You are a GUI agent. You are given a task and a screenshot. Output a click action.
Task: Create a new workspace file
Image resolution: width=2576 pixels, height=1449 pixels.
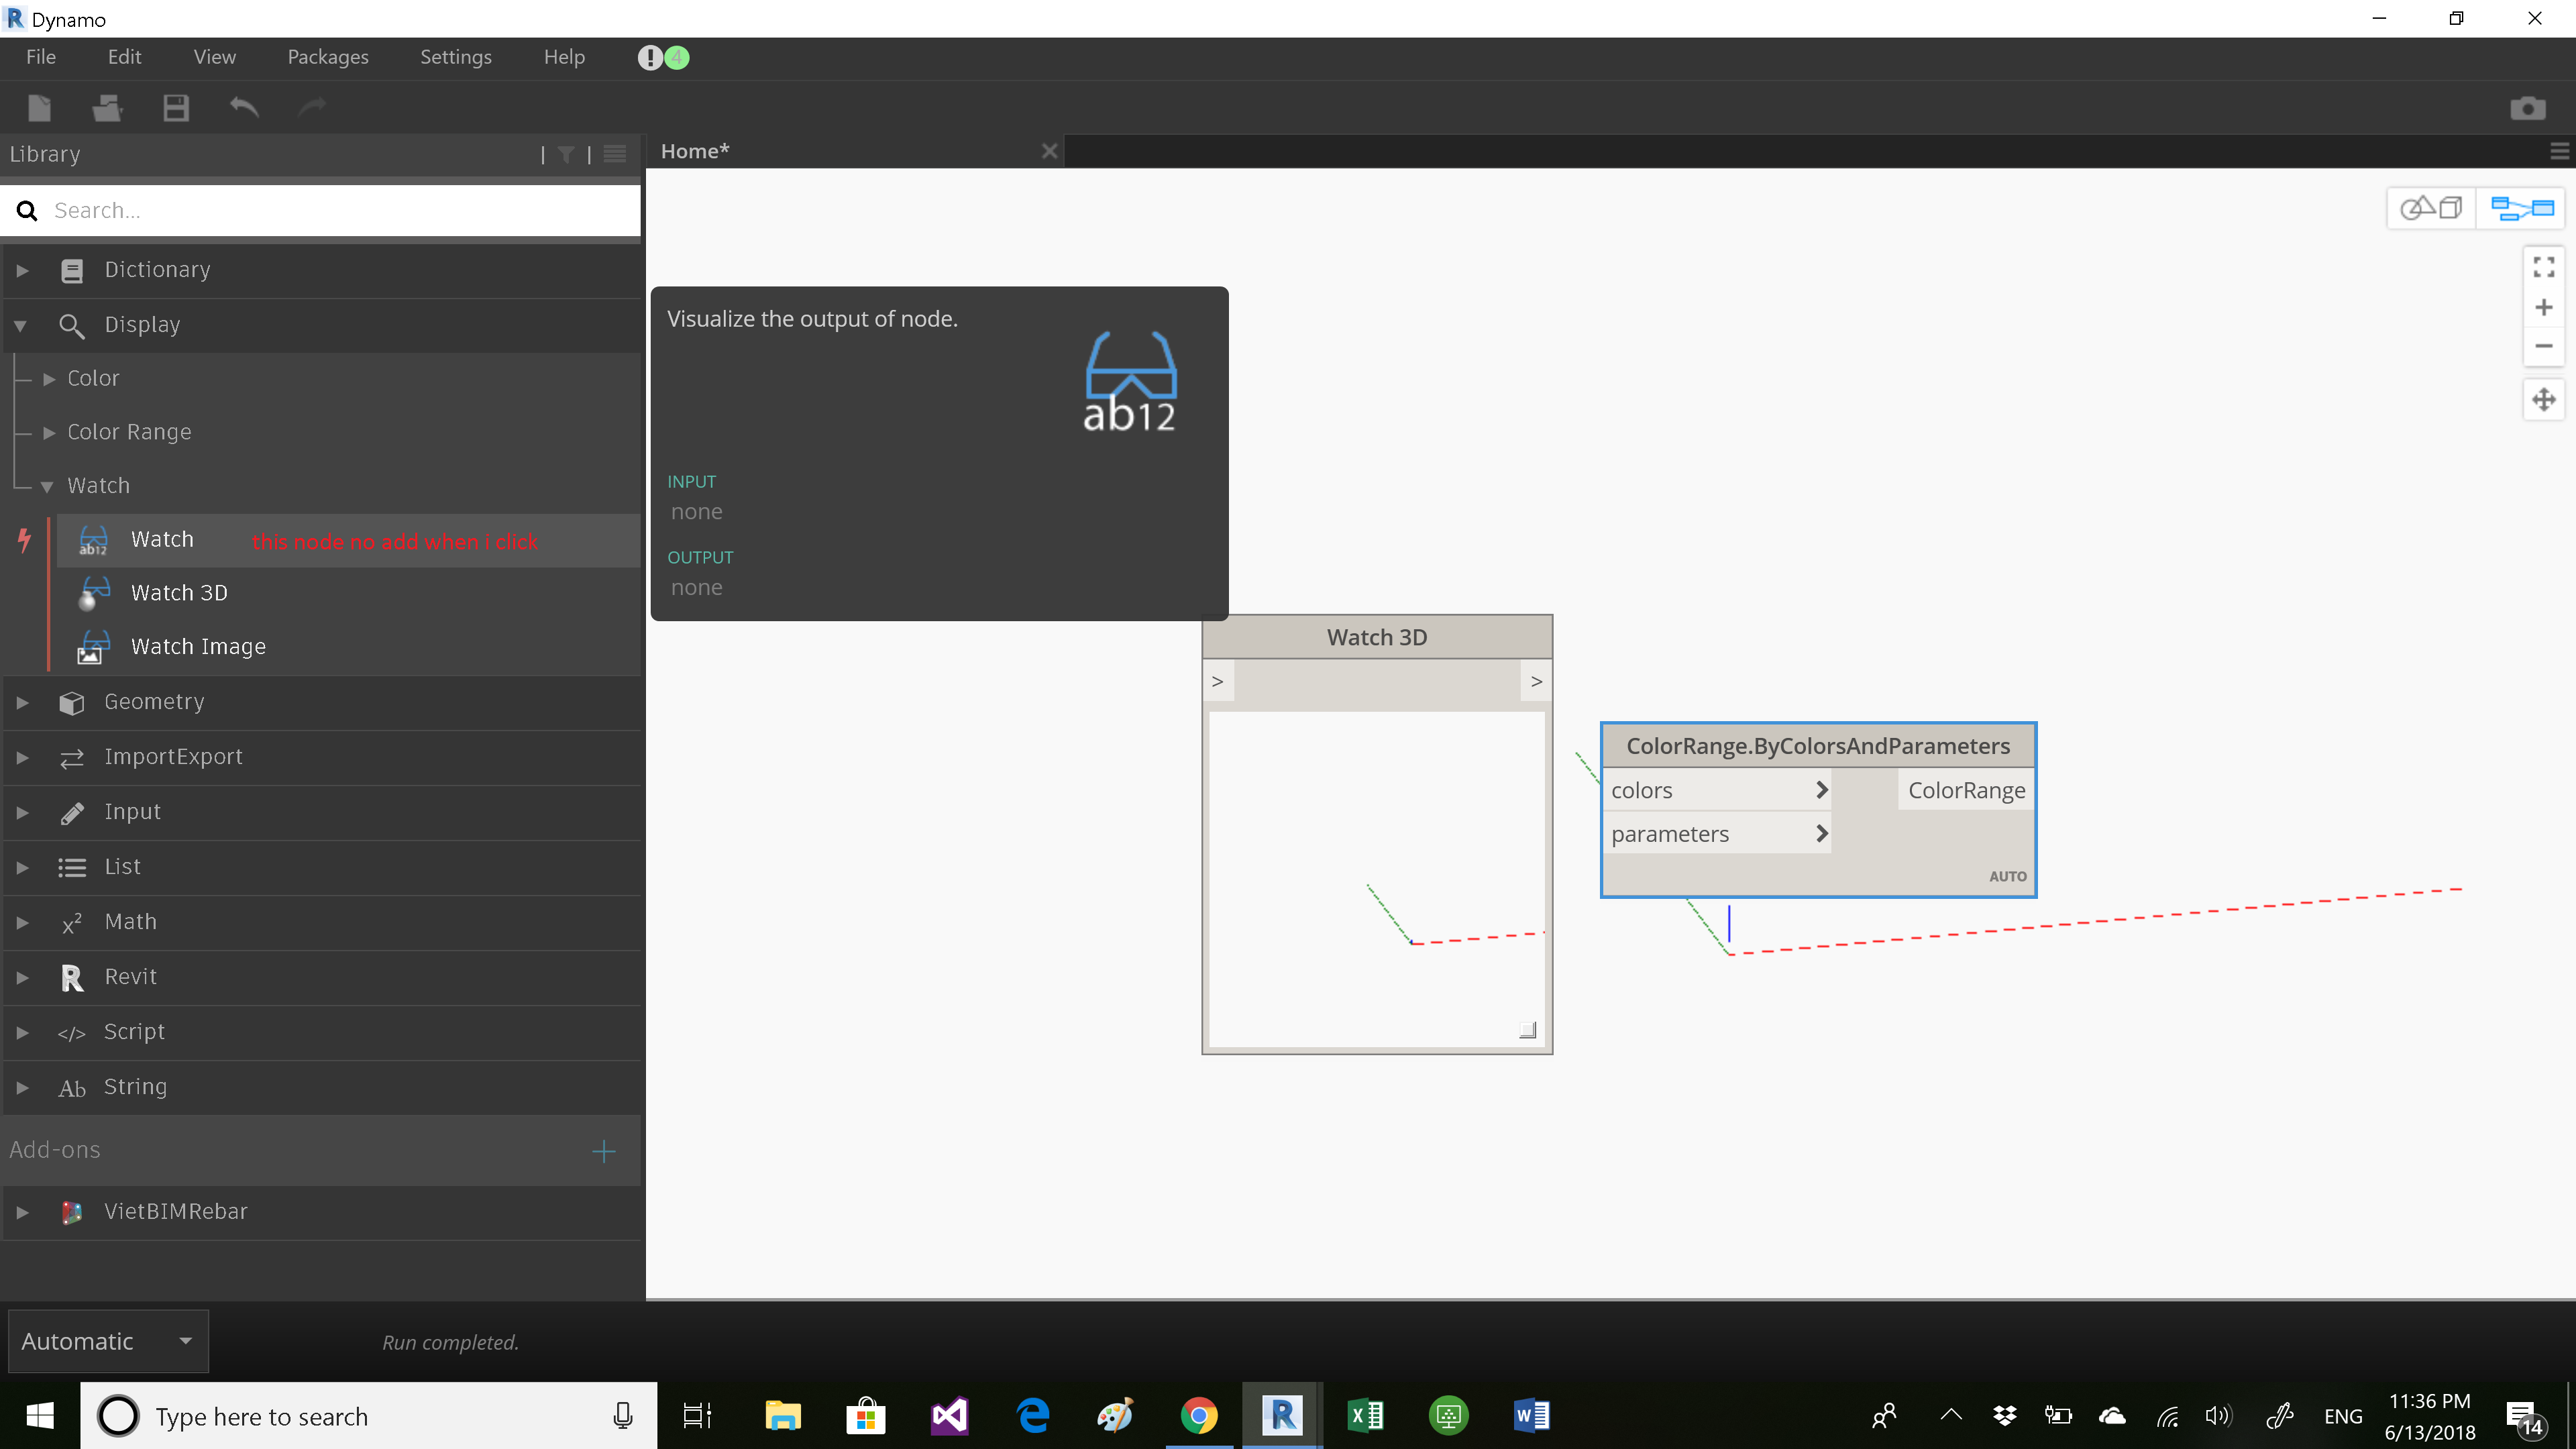(x=40, y=107)
